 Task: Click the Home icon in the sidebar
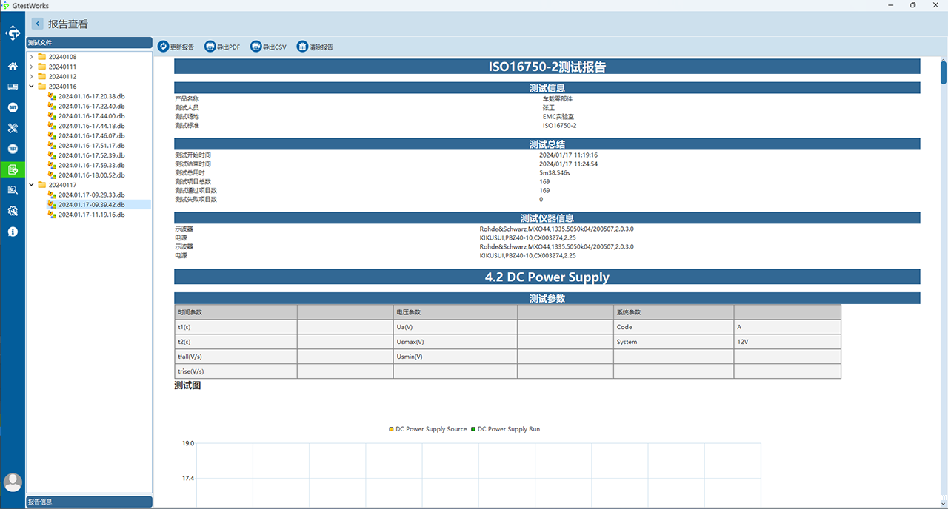13,67
